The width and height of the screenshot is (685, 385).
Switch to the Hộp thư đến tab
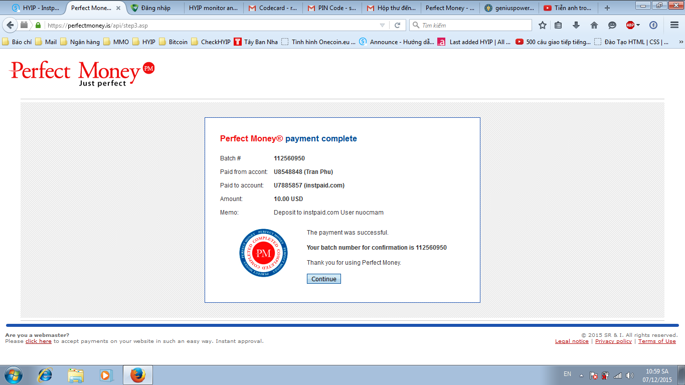point(392,8)
